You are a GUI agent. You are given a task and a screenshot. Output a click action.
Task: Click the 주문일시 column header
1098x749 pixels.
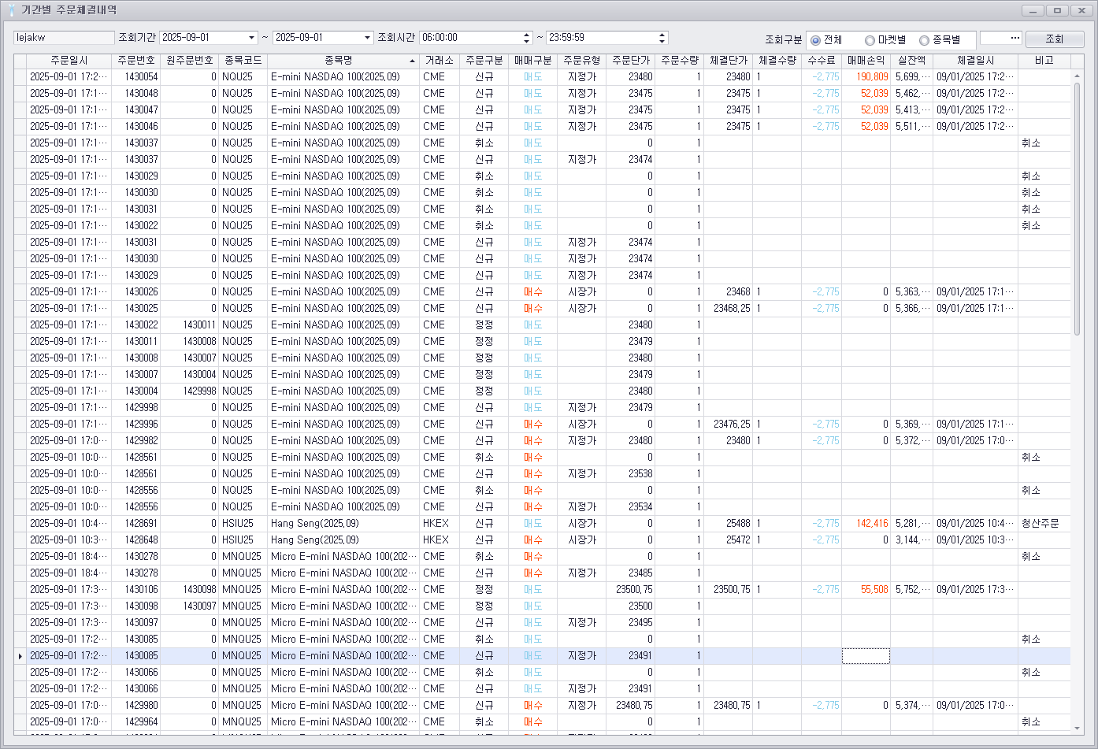pos(69,61)
